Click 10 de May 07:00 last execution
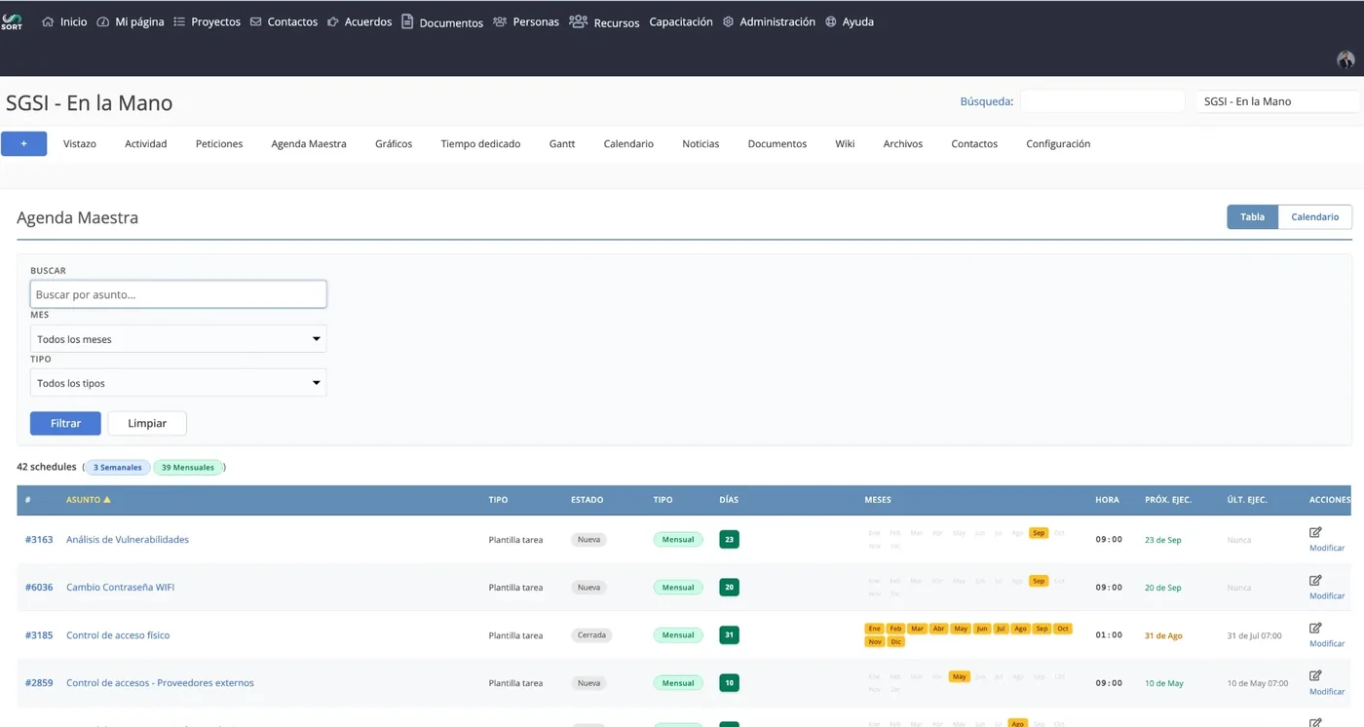1364x727 pixels. [1258, 683]
